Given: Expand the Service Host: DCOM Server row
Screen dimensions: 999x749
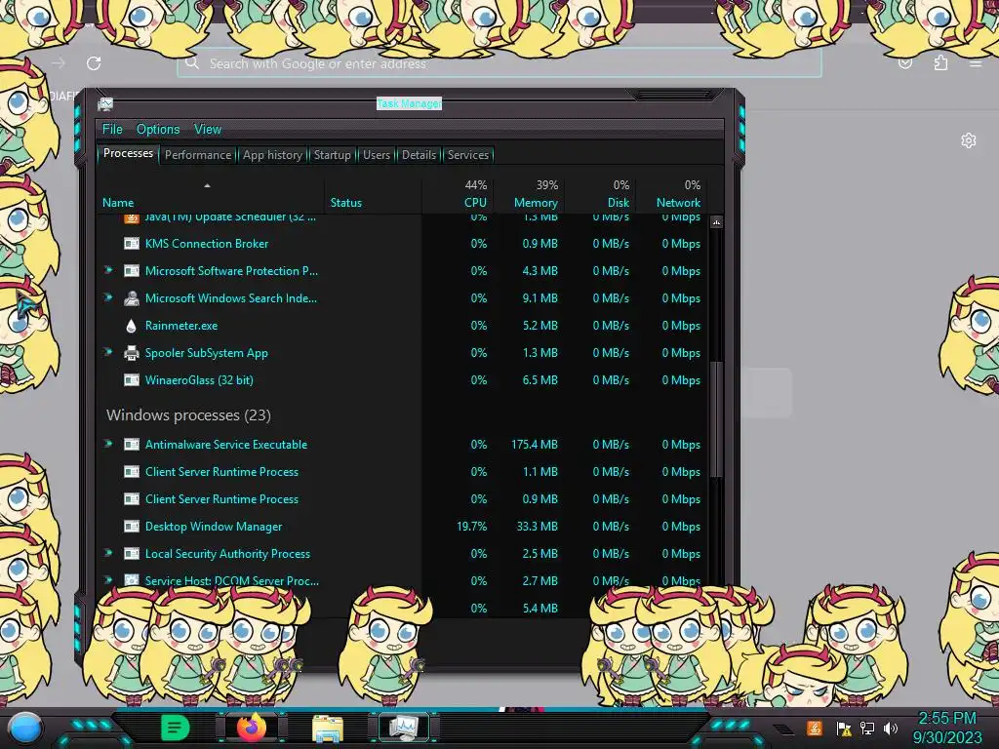Looking at the screenshot, I should click(x=108, y=580).
